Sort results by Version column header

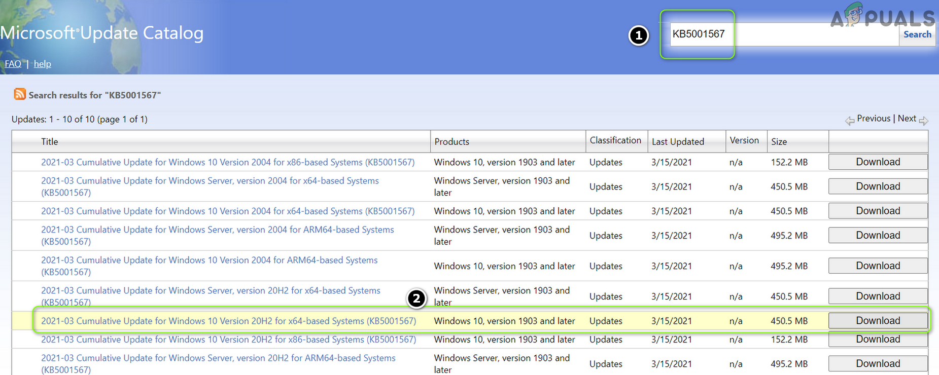coord(744,140)
